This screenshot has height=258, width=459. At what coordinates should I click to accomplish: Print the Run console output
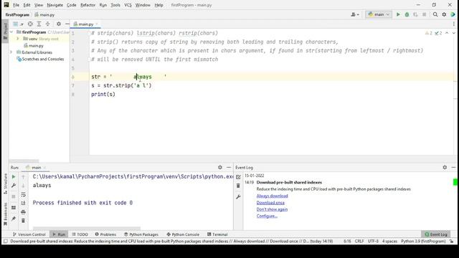pyautogui.click(x=24, y=212)
